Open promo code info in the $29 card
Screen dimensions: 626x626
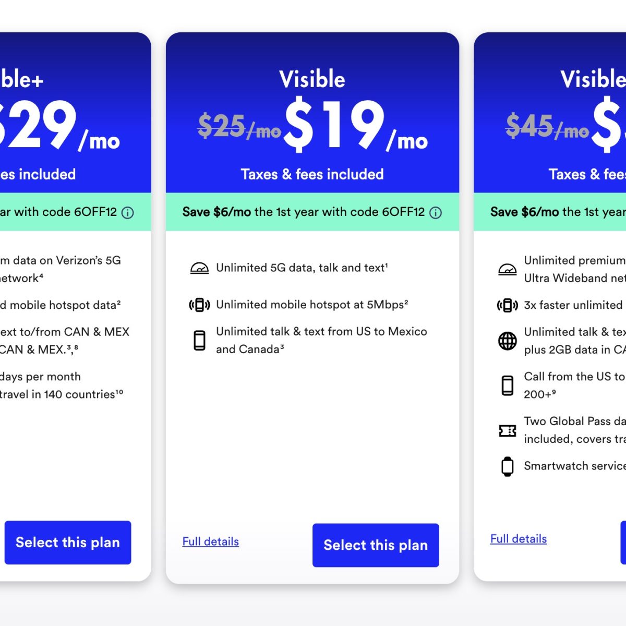128,212
